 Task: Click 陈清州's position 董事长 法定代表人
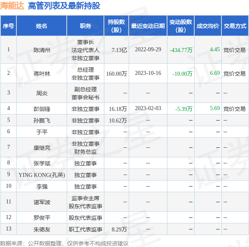[86, 46]
